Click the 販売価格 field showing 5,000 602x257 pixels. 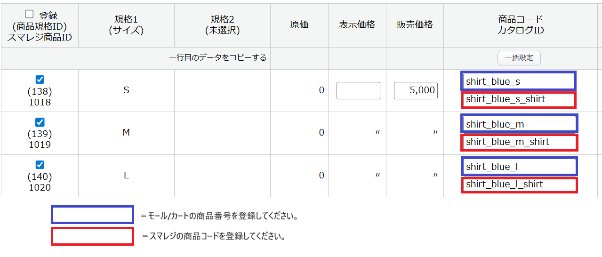click(x=416, y=90)
